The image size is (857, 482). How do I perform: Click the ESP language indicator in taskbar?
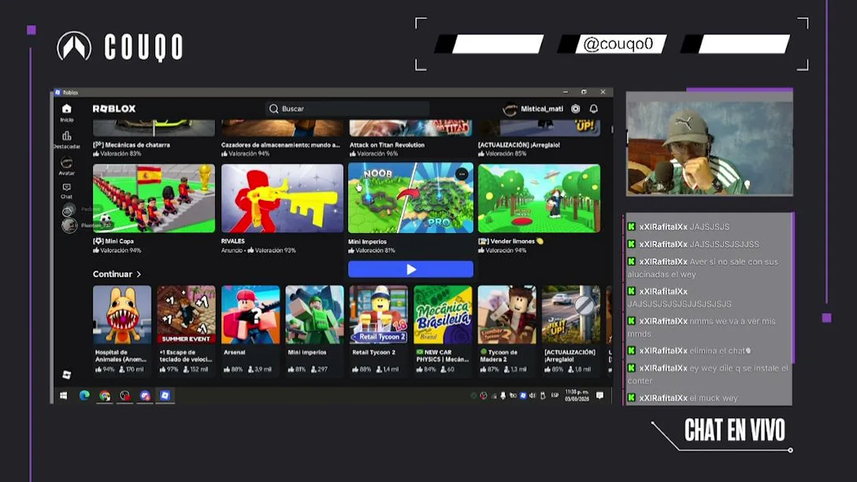555,396
